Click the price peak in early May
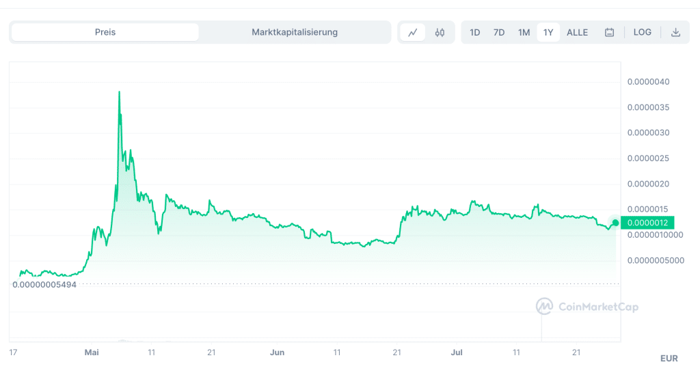Viewport: 700px width, 375px height. 120,92
